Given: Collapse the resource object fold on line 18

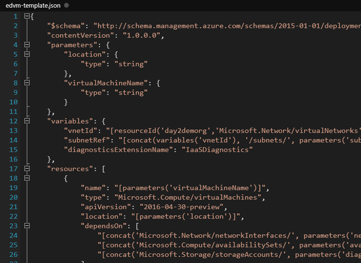Looking at the screenshot, I should click(27, 178).
